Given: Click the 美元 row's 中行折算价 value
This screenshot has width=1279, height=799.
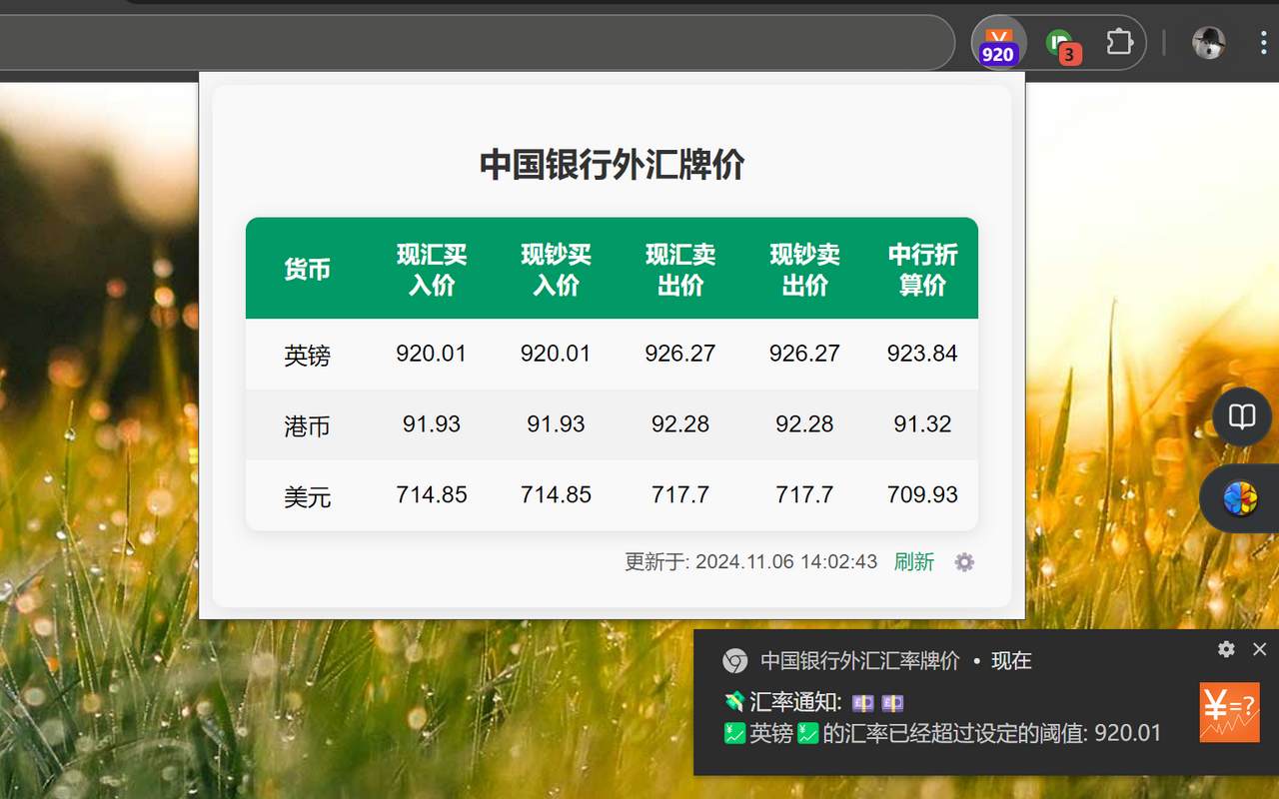Looking at the screenshot, I should click(922, 493).
